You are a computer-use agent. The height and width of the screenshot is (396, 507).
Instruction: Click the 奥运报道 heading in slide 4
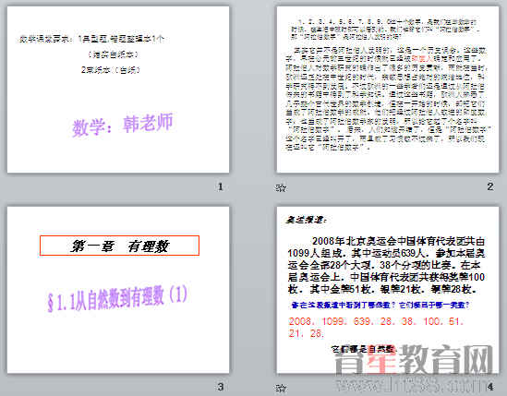pyautogui.click(x=307, y=220)
